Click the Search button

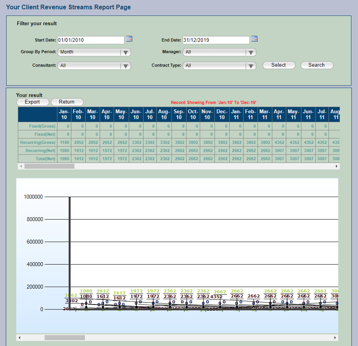point(316,65)
